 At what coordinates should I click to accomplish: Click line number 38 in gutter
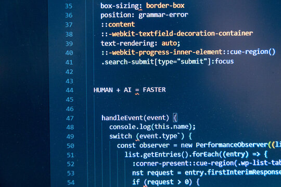click(x=69, y=34)
